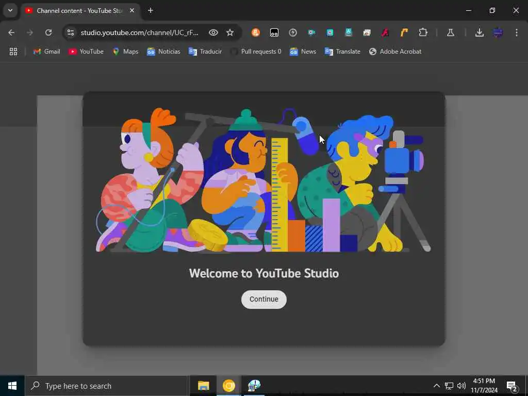
Task: Bookmark this page with the star icon
Action: click(230, 32)
